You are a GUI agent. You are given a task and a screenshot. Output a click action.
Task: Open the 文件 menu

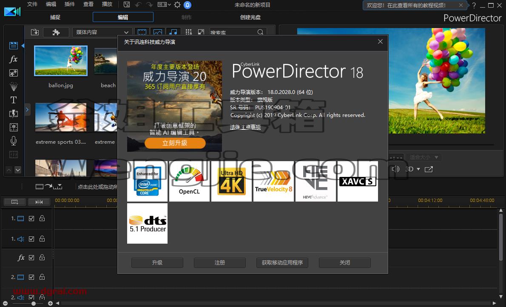tap(32, 4)
